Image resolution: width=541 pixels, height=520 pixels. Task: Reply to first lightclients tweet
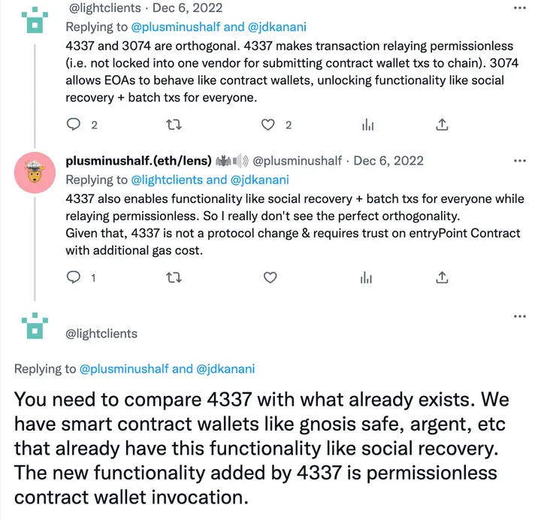[x=73, y=124]
